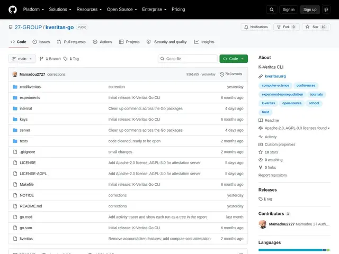Open Custom properties link
This screenshot has width=339, height=254.
pyautogui.click(x=276, y=144)
